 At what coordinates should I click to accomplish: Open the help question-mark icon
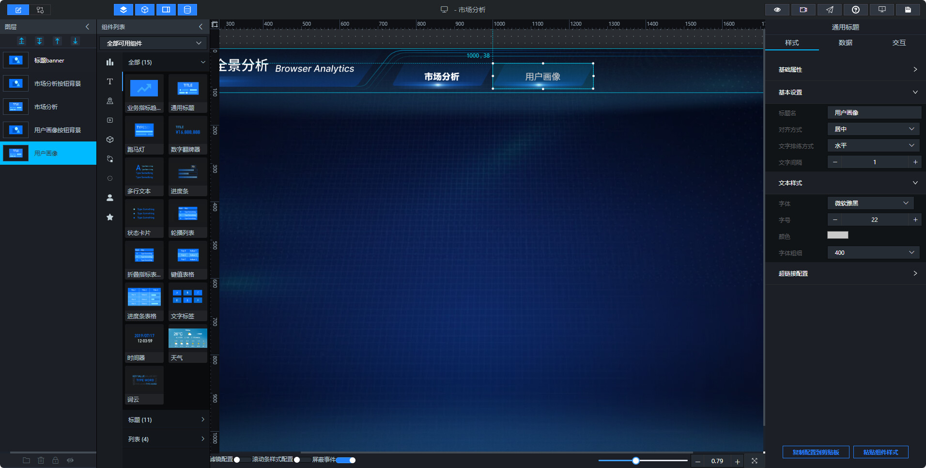point(856,10)
